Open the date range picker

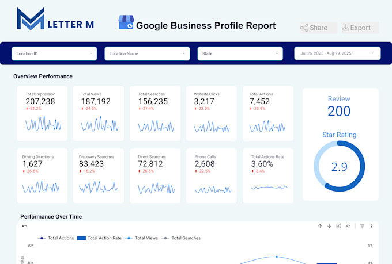click(x=337, y=53)
